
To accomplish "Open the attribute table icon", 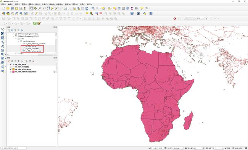I will [119, 8].
